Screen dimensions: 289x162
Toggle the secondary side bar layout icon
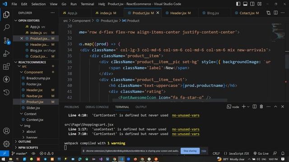click(252, 4)
